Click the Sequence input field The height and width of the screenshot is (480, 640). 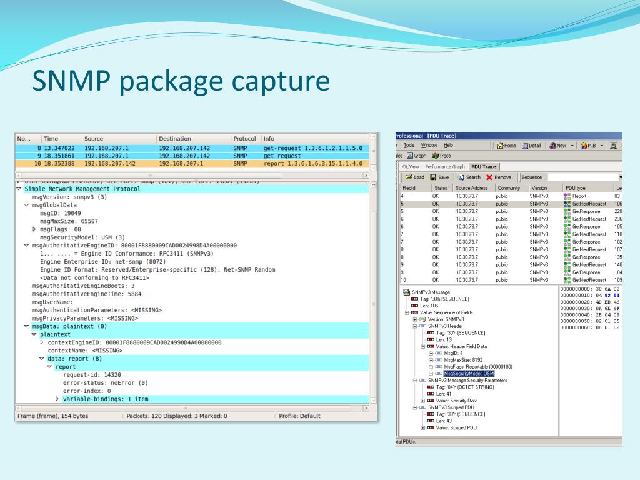click(x=582, y=177)
